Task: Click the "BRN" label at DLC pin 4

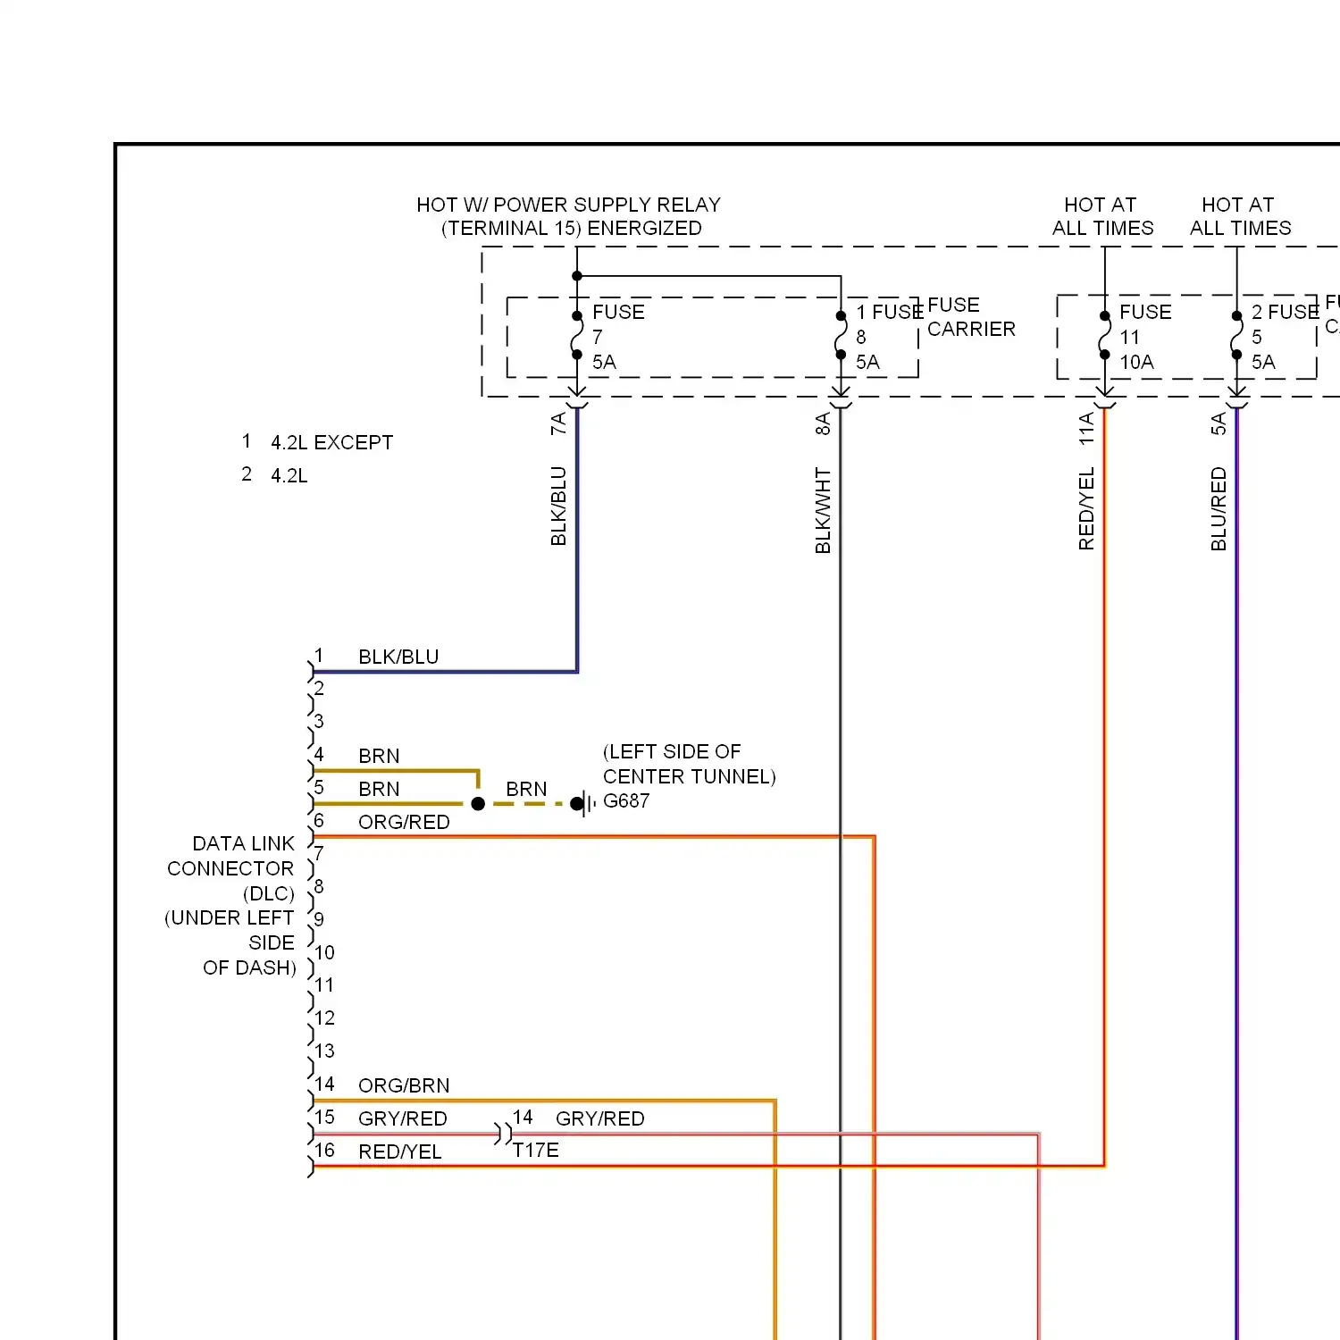Action: 379,756
